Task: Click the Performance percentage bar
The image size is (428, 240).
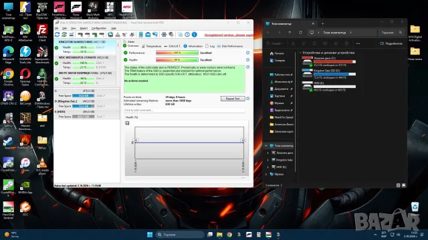Action: [177, 53]
